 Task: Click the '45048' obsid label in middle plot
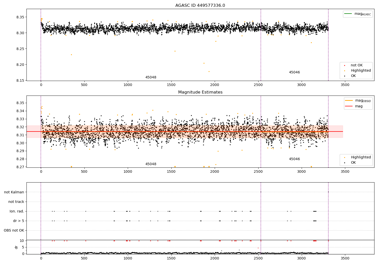151,164
